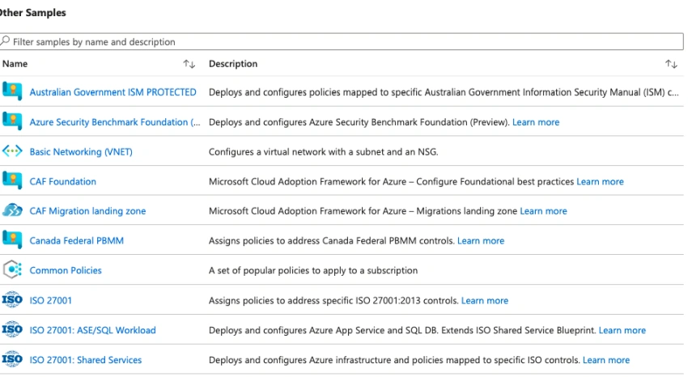
Task: Click Learn more for ISO Shared Service Blueprint
Action: (x=622, y=330)
